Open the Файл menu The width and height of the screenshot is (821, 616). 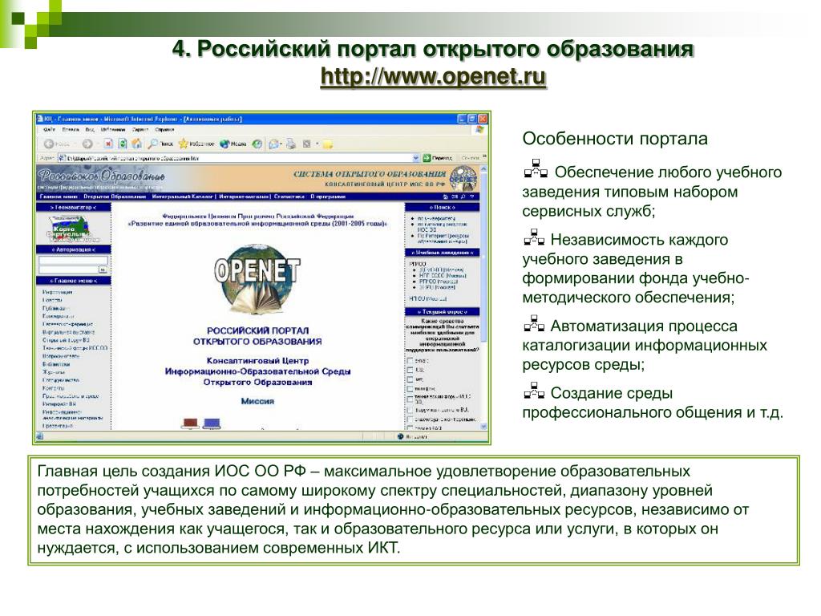tap(49, 129)
